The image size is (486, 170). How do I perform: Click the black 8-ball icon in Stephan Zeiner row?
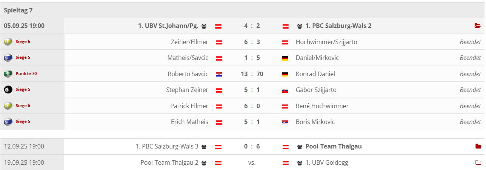point(8,90)
